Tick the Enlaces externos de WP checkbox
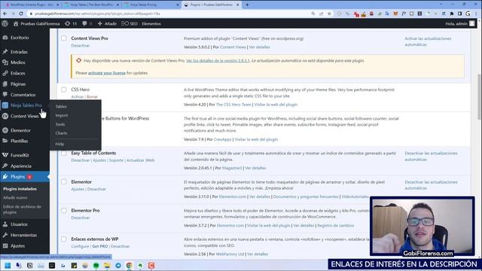This screenshot has width=482, height=271. (63, 239)
